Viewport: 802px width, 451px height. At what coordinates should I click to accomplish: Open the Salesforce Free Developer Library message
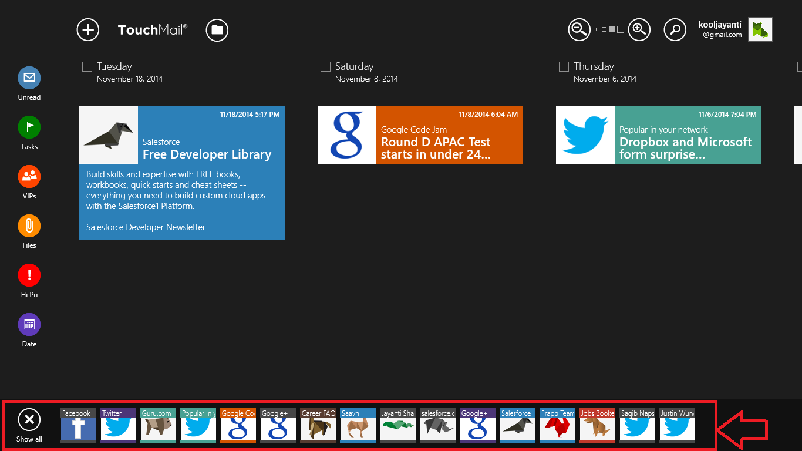point(182,173)
